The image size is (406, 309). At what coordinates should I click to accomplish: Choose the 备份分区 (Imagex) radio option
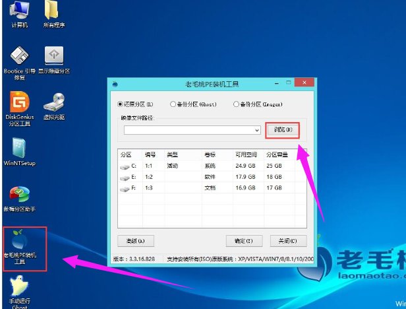tap(235, 104)
